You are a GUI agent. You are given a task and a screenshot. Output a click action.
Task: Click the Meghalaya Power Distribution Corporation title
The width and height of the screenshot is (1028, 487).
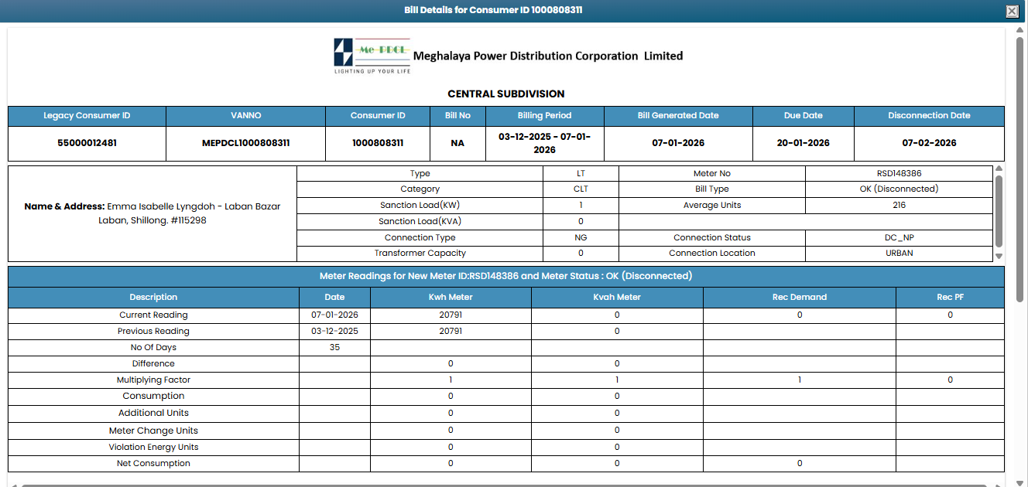pos(548,56)
